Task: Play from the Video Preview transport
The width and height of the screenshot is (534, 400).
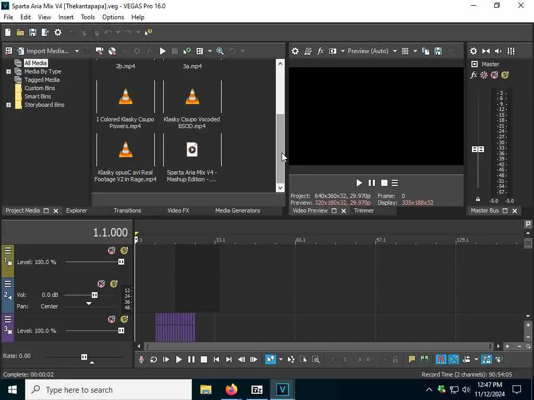Action: 359,183
